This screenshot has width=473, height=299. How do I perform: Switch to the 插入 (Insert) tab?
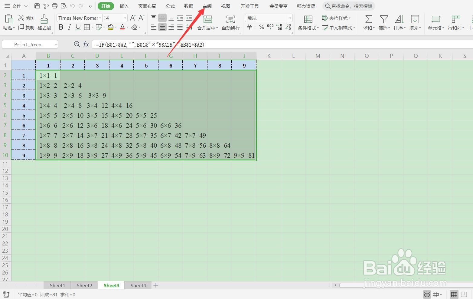click(124, 6)
